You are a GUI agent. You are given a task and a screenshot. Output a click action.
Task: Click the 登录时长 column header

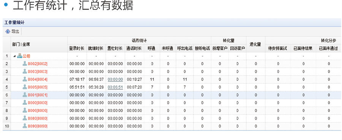click(x=77, y=48)
